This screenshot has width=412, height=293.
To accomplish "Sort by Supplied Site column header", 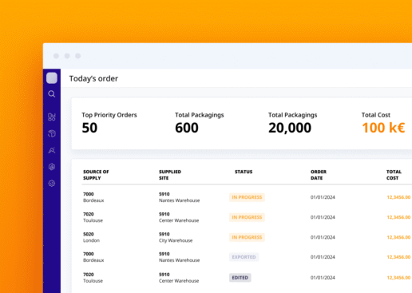I will pyautogui.click(x=170, y=175).
